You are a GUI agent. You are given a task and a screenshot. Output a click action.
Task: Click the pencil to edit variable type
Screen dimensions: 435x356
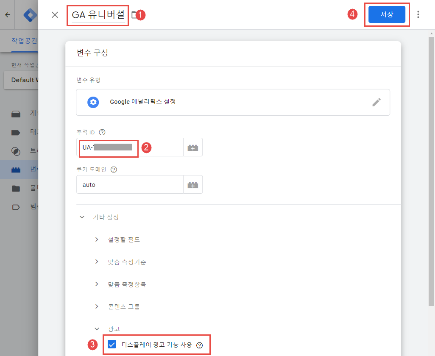376,102
